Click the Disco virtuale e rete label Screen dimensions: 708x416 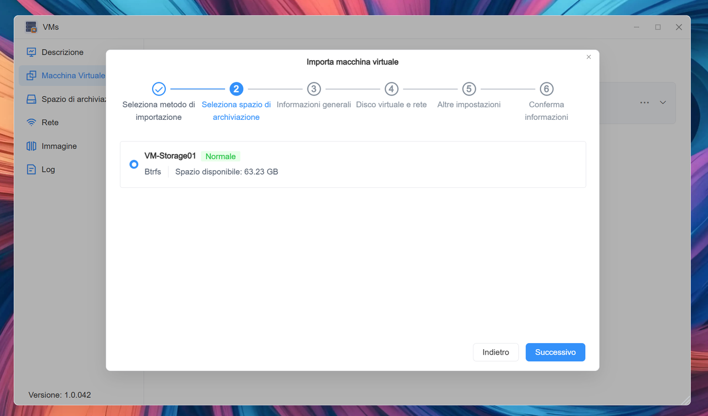(391, 104)
